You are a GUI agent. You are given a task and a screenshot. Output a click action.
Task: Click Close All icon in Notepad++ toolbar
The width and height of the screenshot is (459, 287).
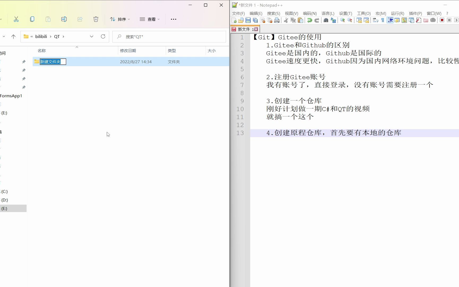click(270, 20)
